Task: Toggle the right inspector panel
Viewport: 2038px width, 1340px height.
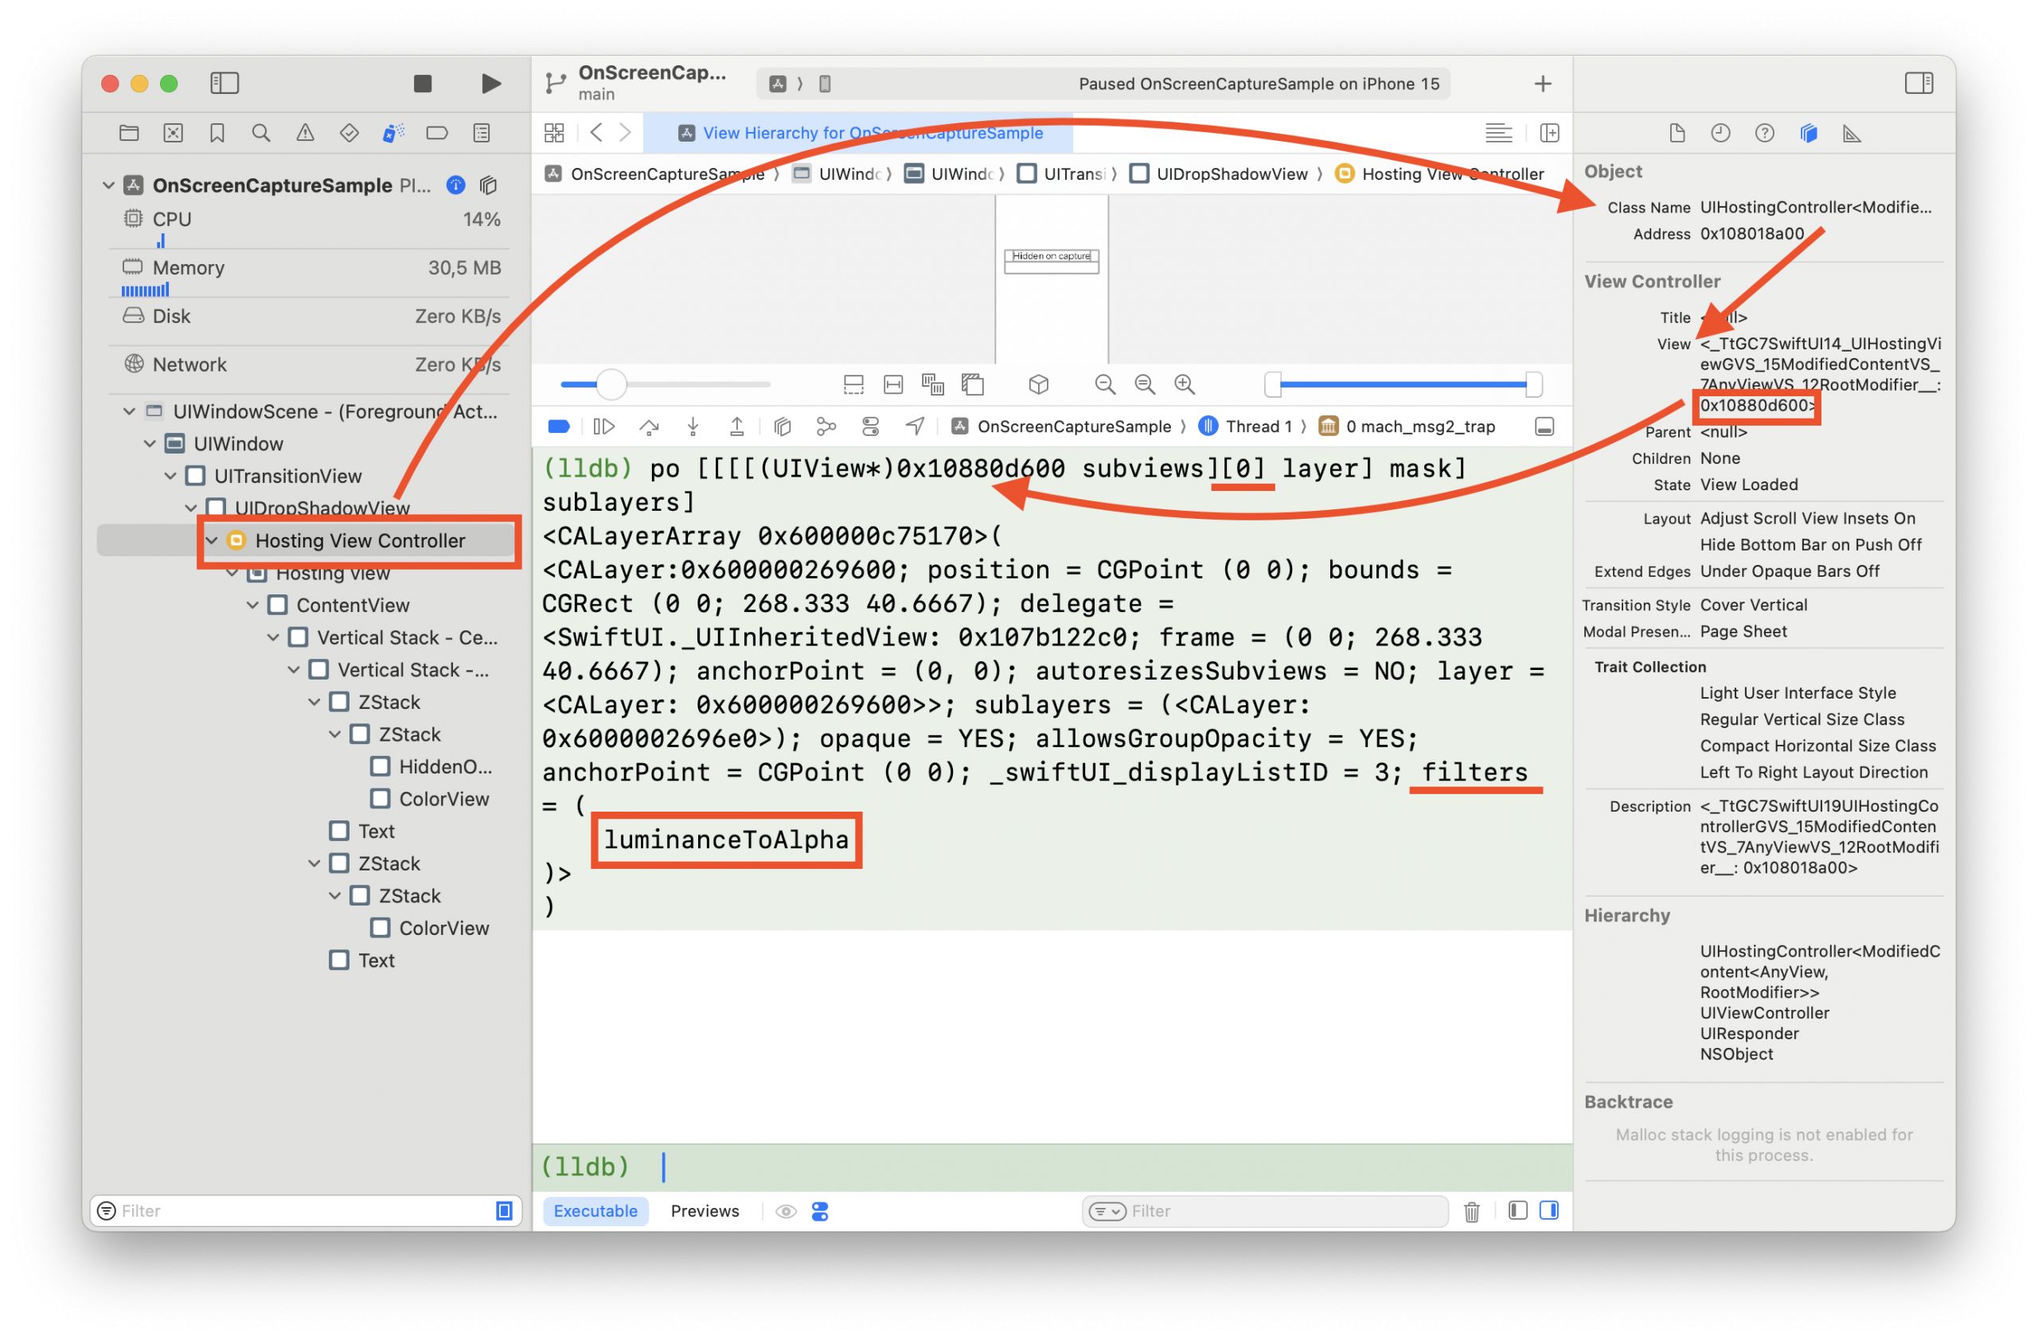Action: pos(1918,83)
